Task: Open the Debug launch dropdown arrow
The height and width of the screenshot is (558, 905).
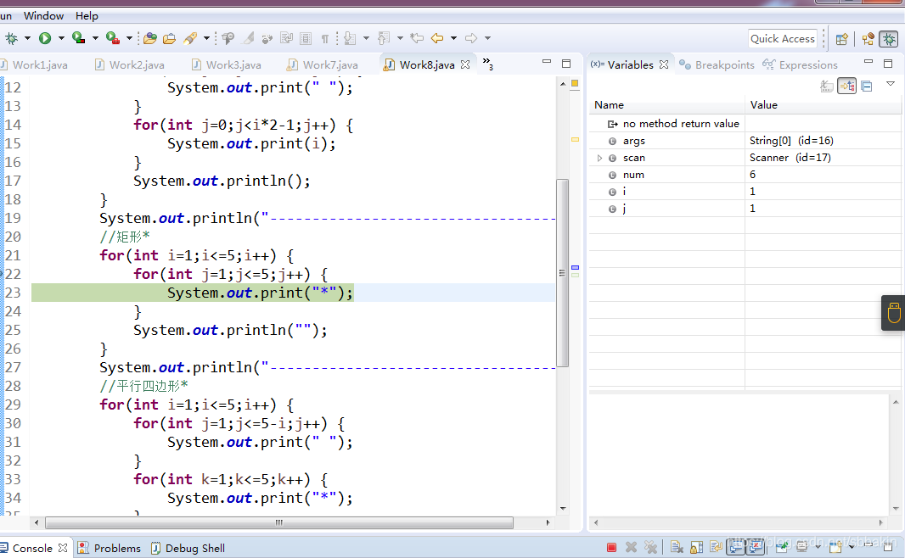Action: tap(27, 39)
